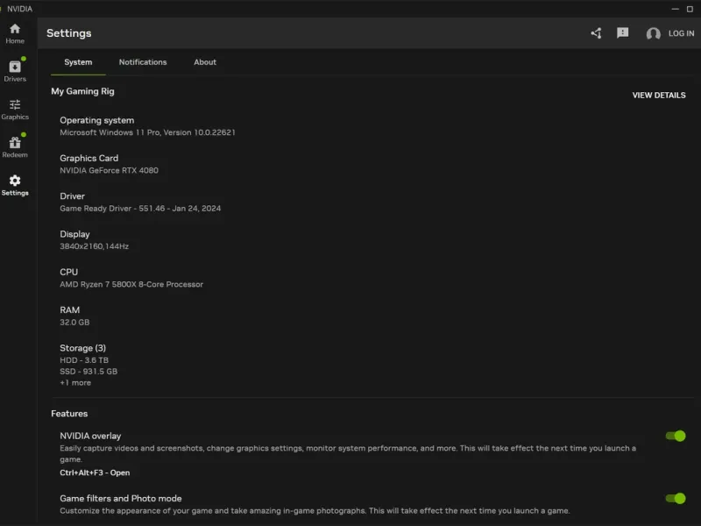Click the '3840x2160, 144Hz' display value
Image resolution: width=701 pixels, height=526 pixels.
pyautogui.click(x=95, y=246)
